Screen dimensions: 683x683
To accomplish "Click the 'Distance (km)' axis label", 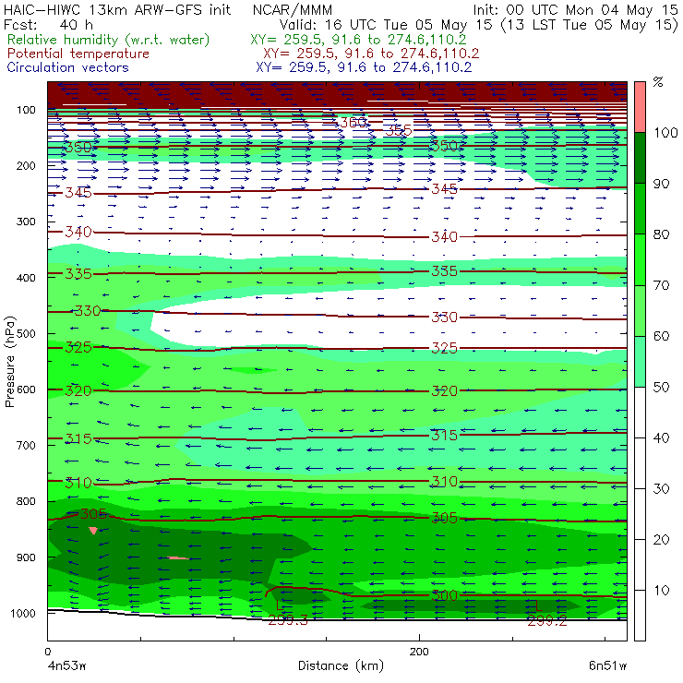I will coord(341,665).
